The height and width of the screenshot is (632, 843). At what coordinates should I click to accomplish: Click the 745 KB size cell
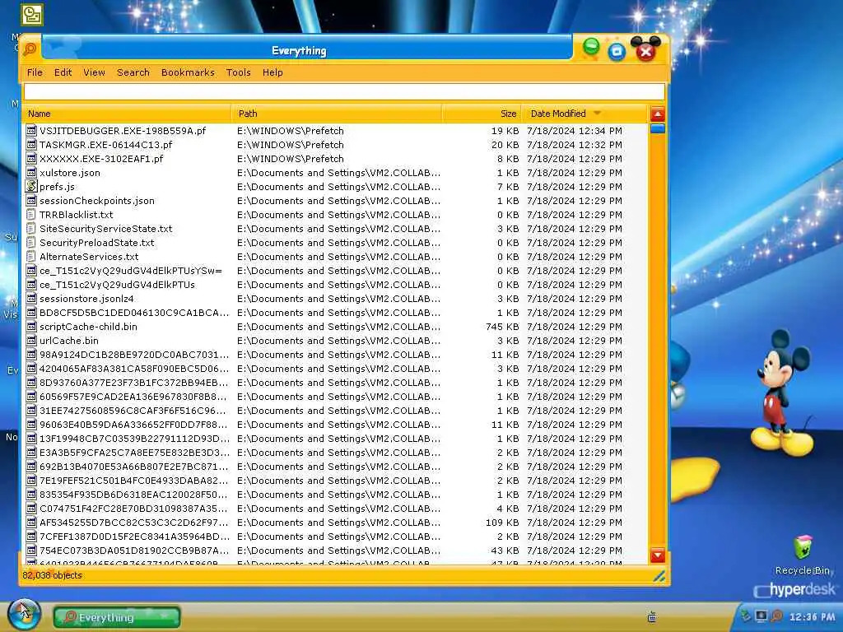tap(502, 326)
